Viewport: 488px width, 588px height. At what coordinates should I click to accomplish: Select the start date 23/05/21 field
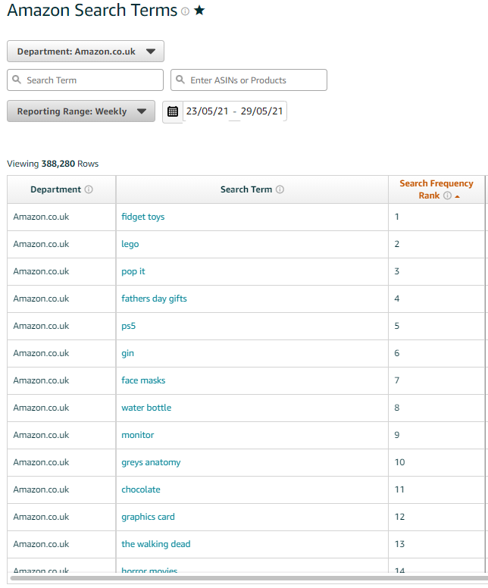pyautogui.click(x=207, y=111)
